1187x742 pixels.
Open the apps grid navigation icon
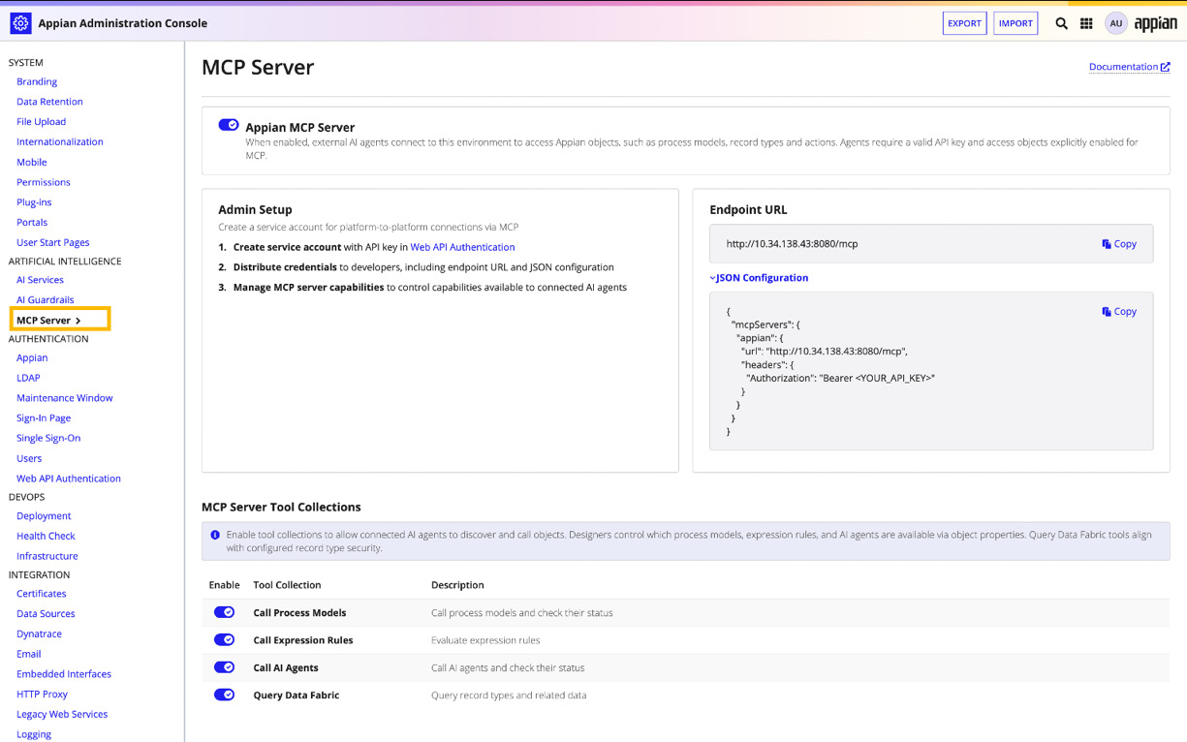click(x=1086, y=23)
